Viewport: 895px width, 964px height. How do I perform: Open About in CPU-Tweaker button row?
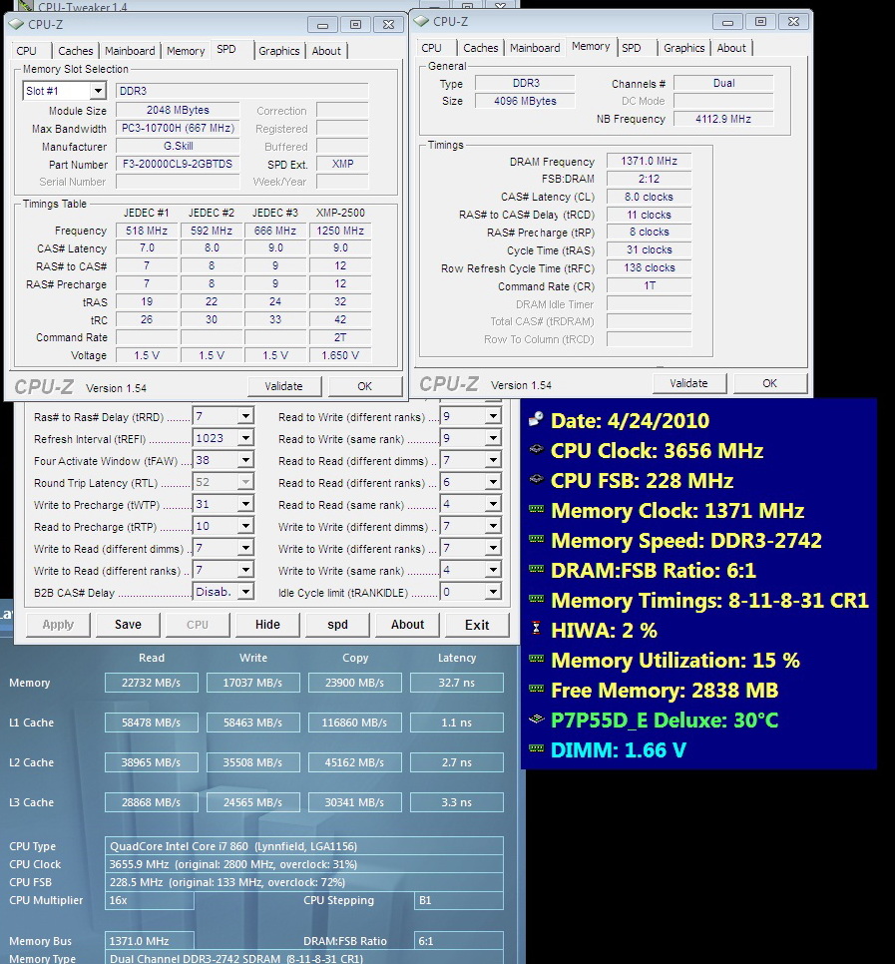pos(407,625)
